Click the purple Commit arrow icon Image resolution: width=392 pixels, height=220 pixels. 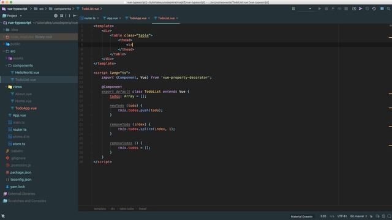pos(361,9)
